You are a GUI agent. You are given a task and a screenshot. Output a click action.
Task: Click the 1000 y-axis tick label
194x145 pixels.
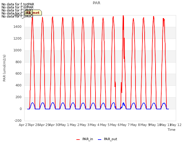tap(18, 50)
